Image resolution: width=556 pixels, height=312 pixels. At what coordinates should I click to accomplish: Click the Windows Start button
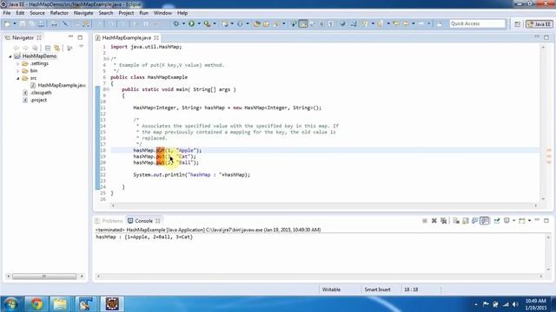click(x=11, y=304)
